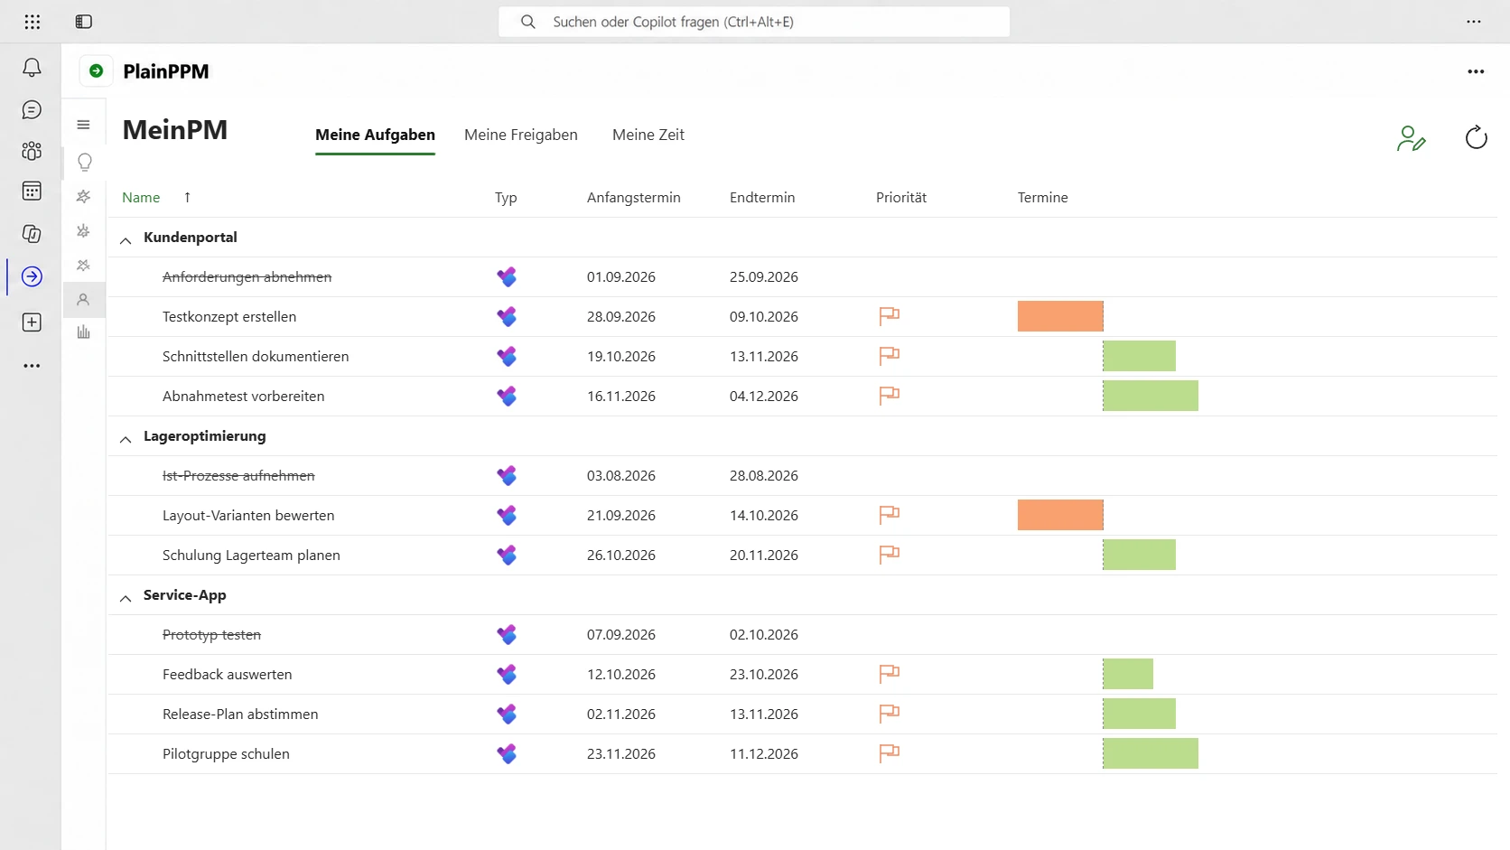Viewport: 1510px width, 850px height.
Task: Collapse the Kundenportal group
Action: (x=126, y=240)
